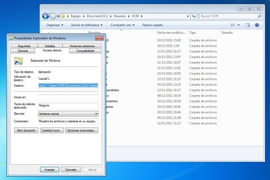Image resolution: width=270 pixels, height=180 pixels.
Task: Maximize the Explorer window
Action: coord(249,9)
